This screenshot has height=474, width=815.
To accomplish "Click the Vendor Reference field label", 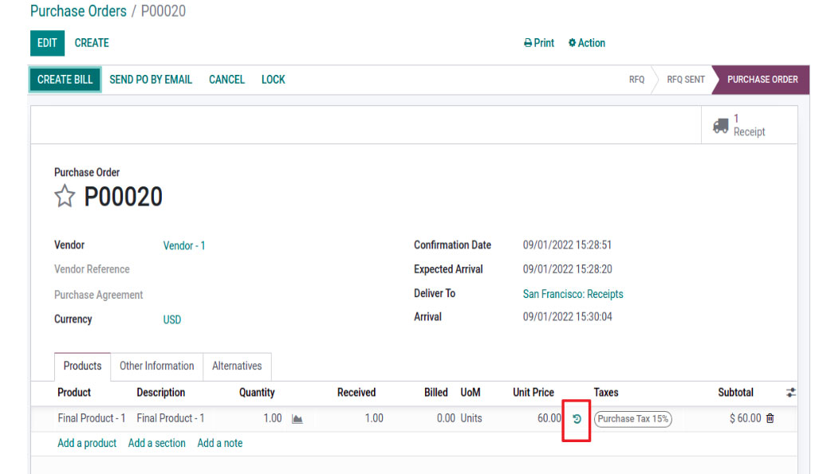I will [x=92, y=269].
